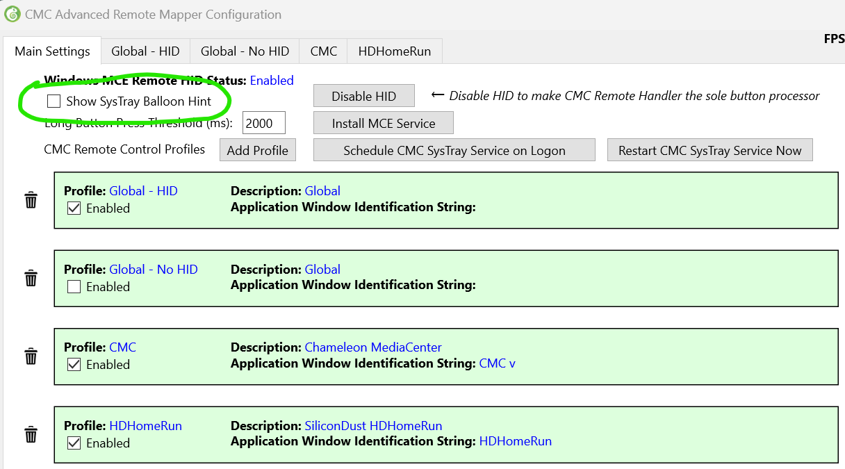Click the Disable HID button
The image size is (845, 469).
tap(364, 97)
